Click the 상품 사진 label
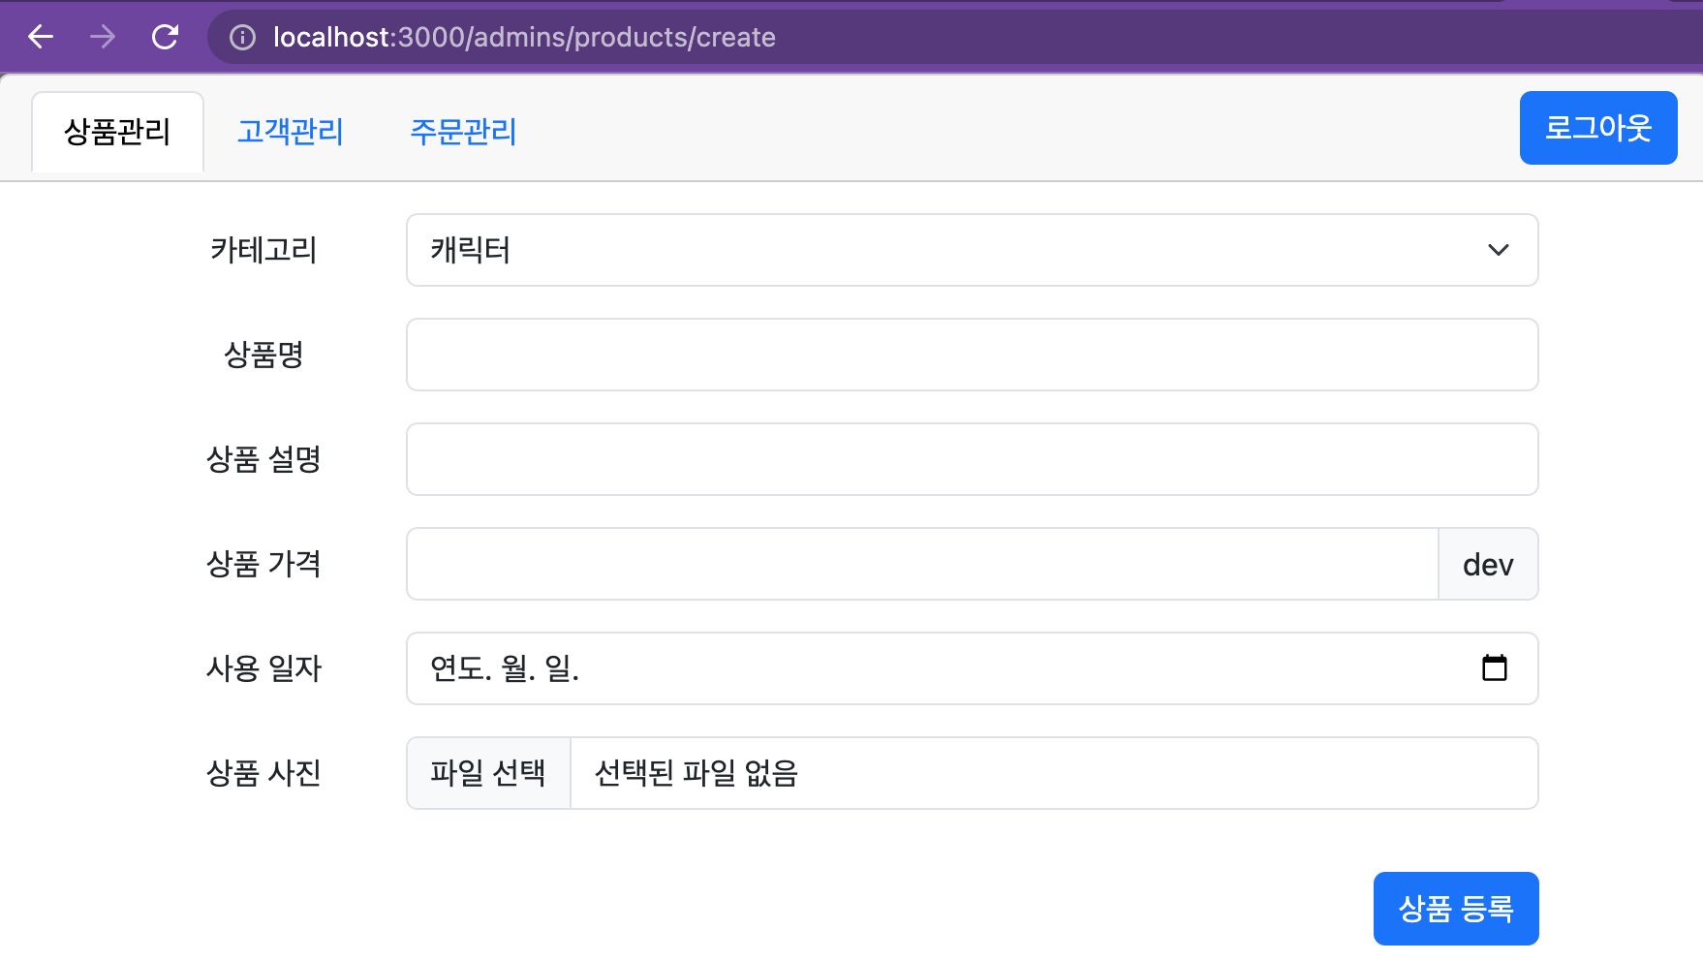1703x961 pixels. 263,773
